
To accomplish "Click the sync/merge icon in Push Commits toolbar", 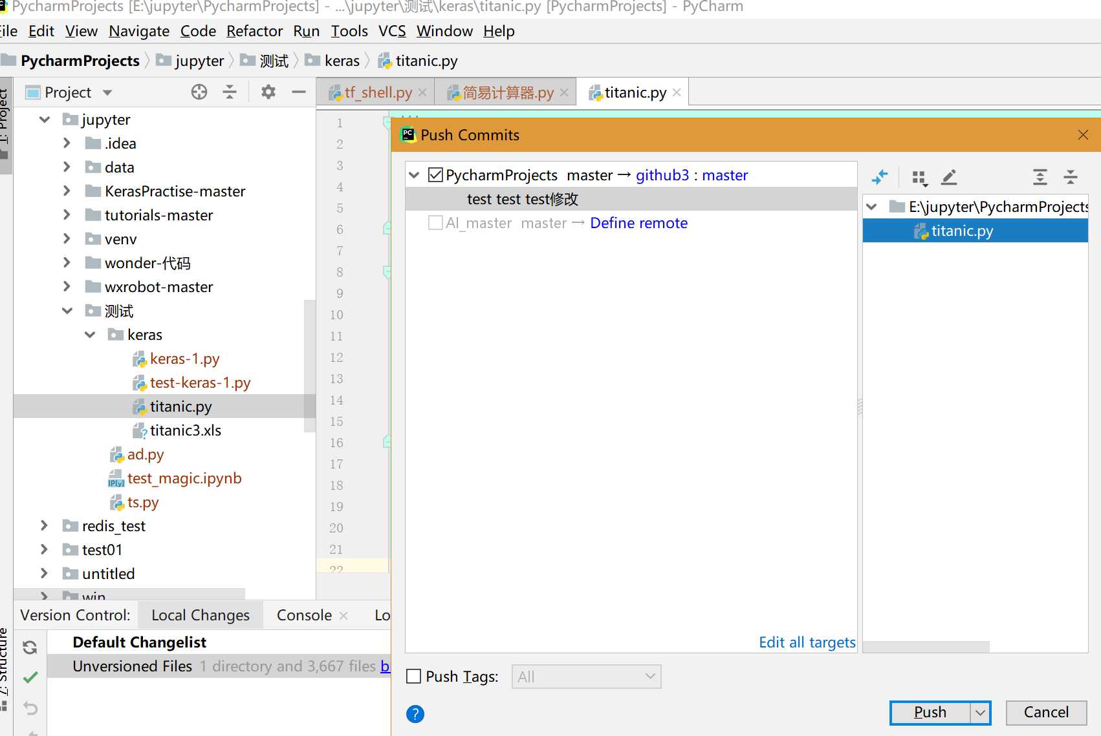I will 880,177.
